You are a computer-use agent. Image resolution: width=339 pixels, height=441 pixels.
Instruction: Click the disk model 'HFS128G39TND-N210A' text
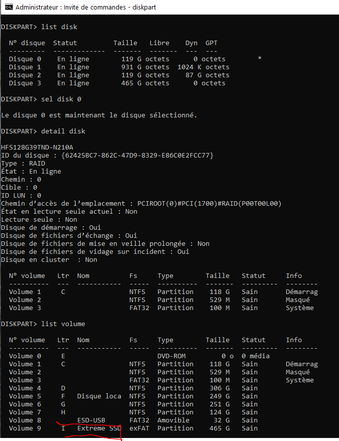point(37,148)
